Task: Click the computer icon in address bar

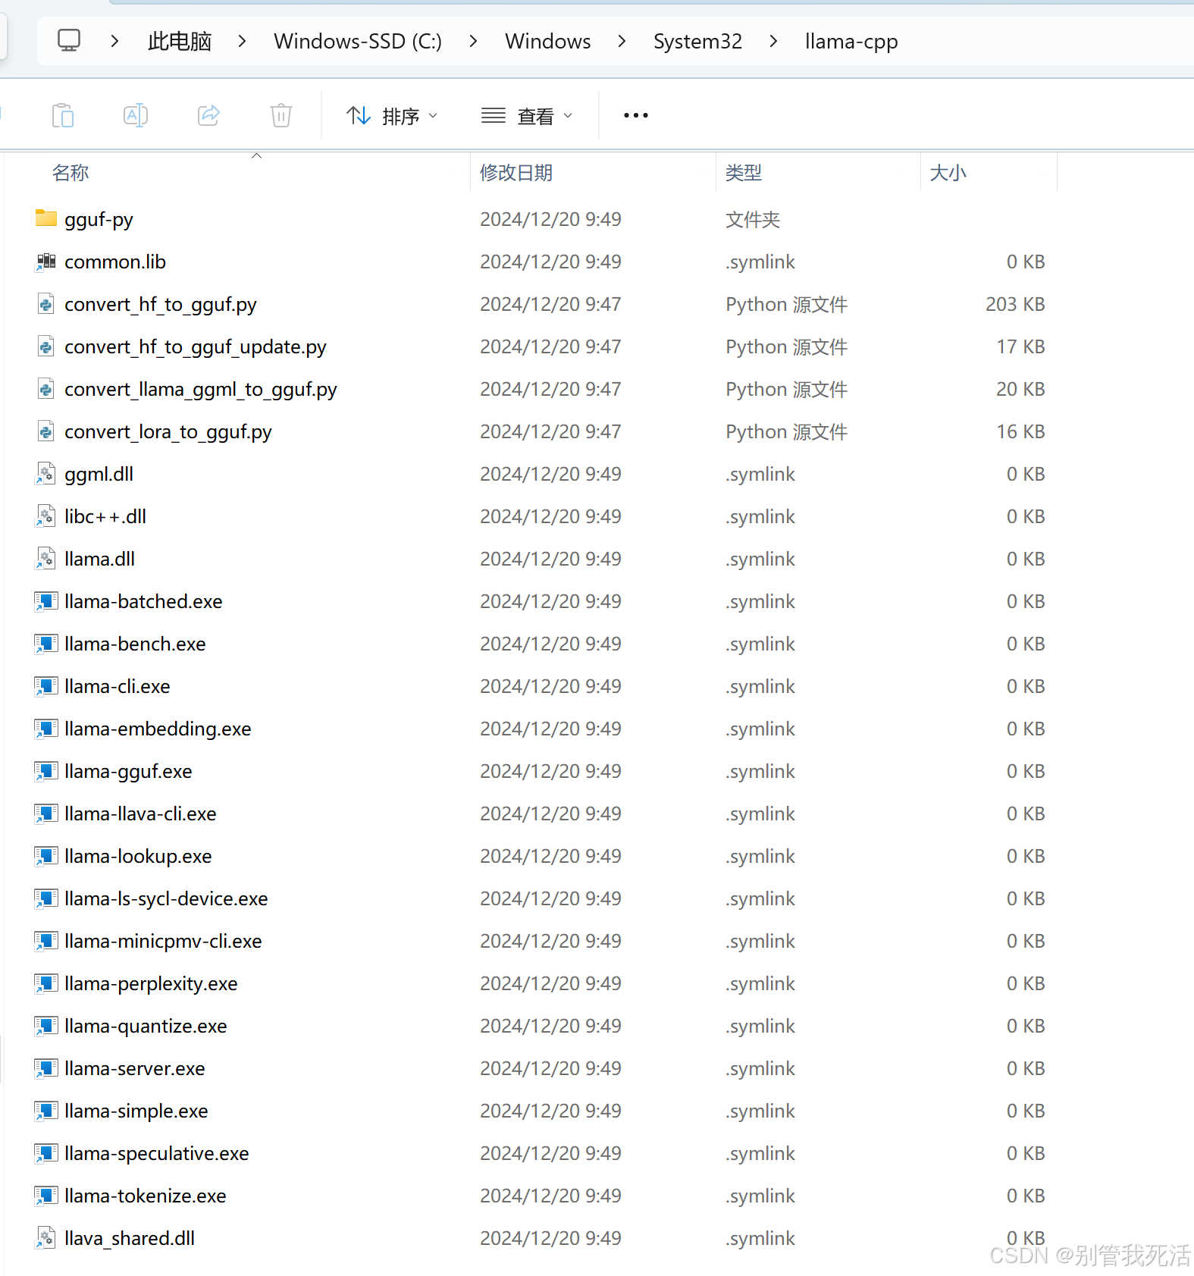Action: coord(69,40)
